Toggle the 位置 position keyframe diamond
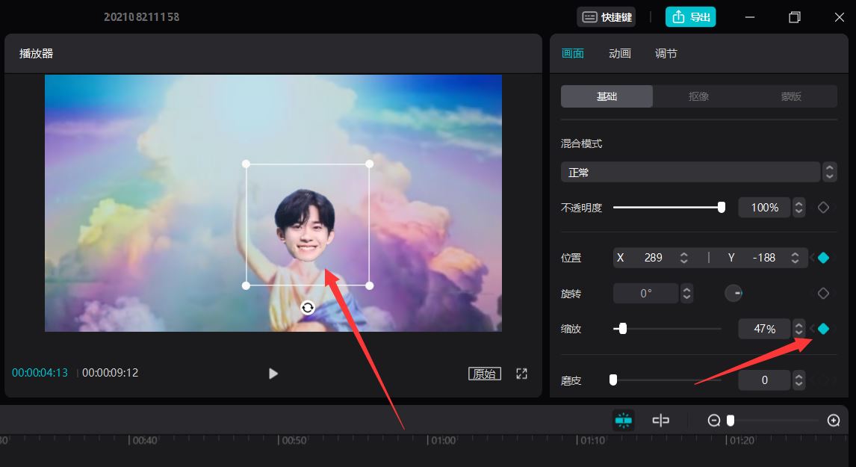Image resolution: width=856 pixels, height=467 pixels. (823, 258)
